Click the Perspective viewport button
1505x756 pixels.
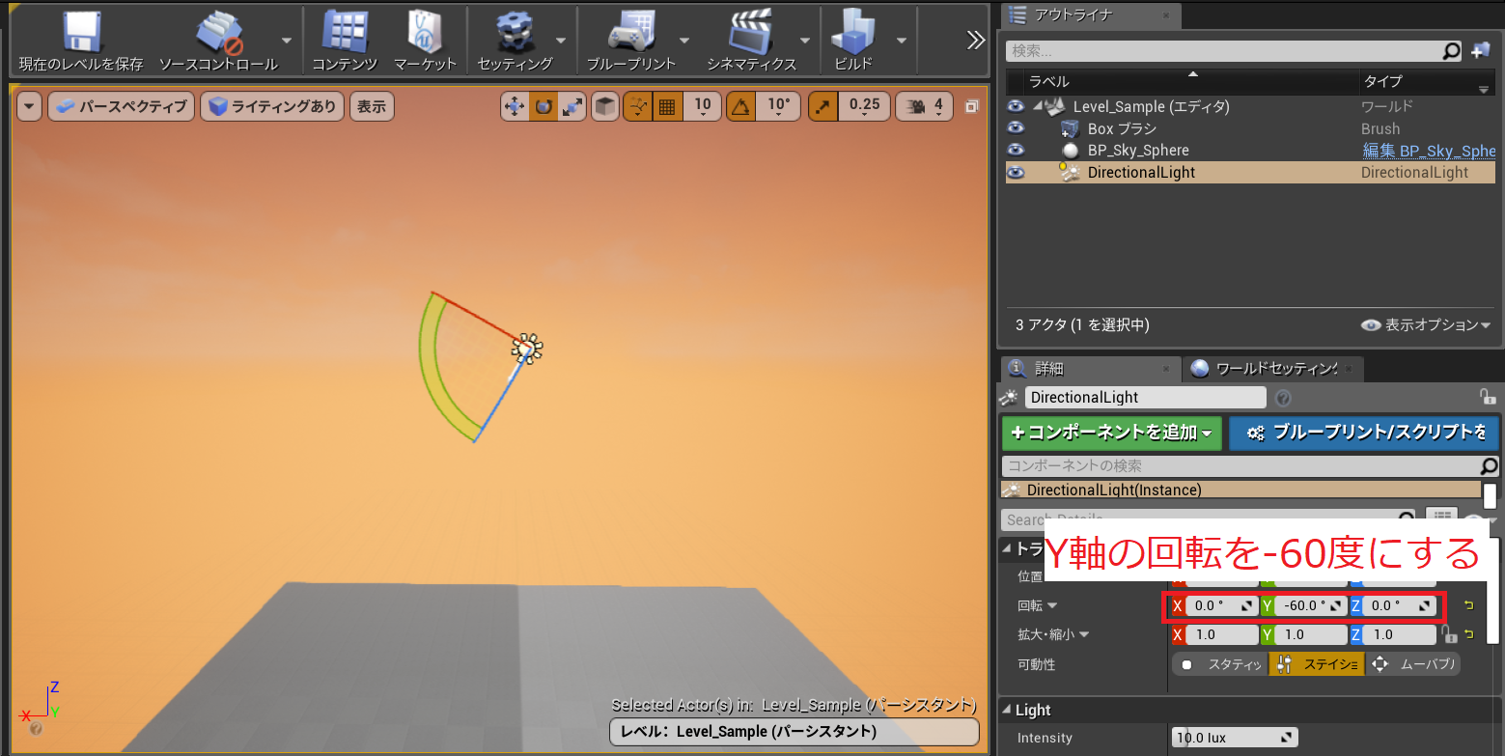(121, 107)
